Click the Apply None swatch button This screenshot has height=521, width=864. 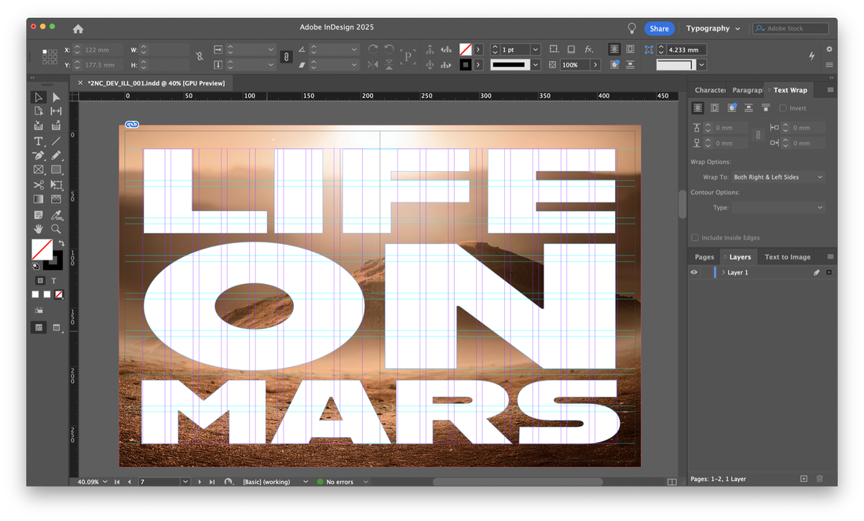[59, 294]
